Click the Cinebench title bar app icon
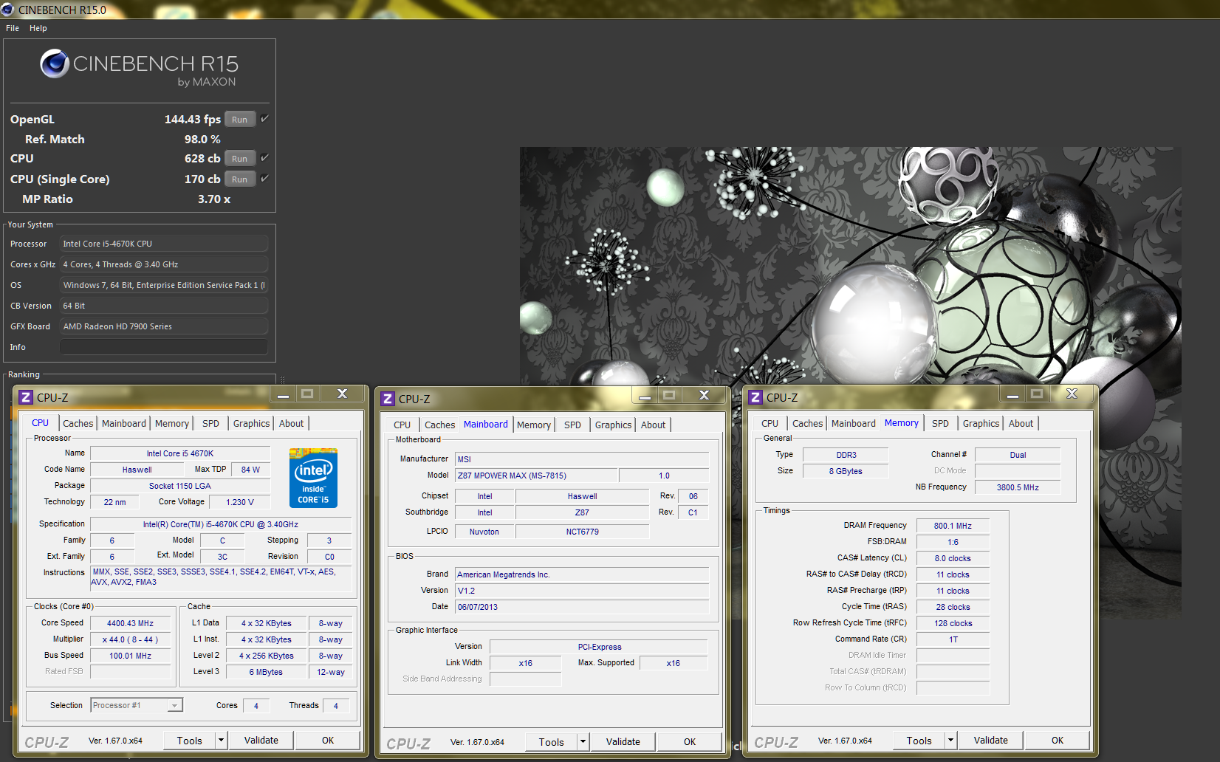 point(7,10)
